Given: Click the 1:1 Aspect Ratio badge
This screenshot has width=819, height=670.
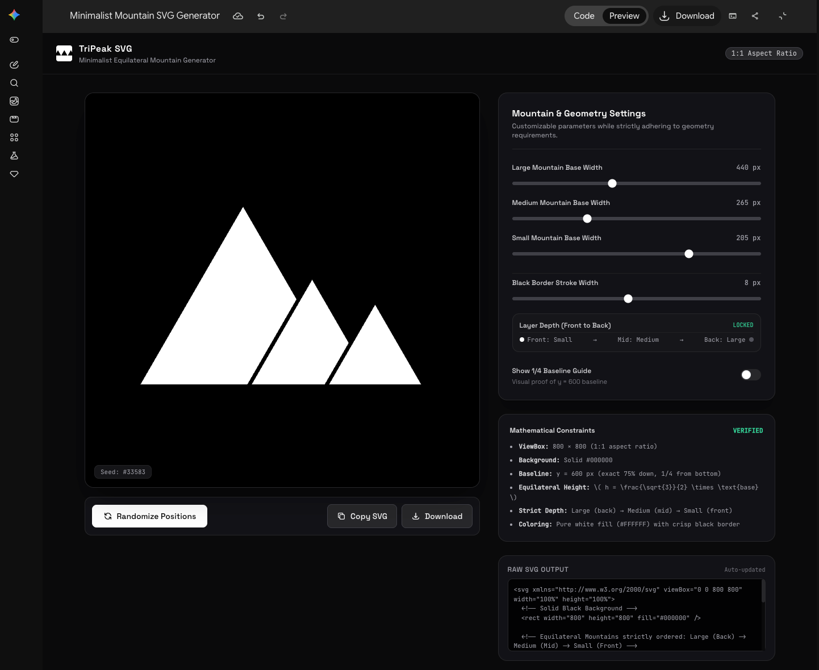Looking at the screenshot, I should click(764, 53).
